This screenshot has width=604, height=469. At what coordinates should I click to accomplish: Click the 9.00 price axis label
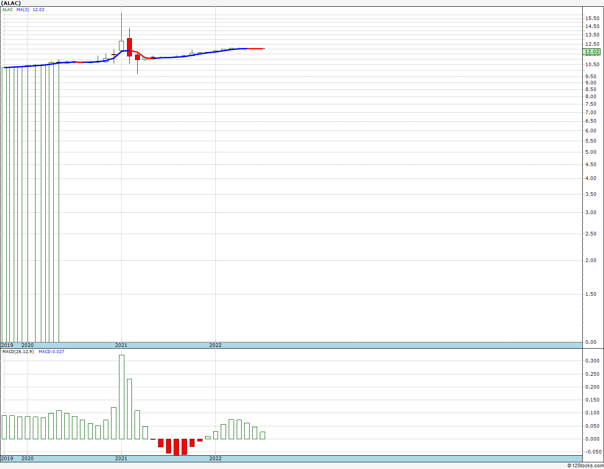(591, 83)
